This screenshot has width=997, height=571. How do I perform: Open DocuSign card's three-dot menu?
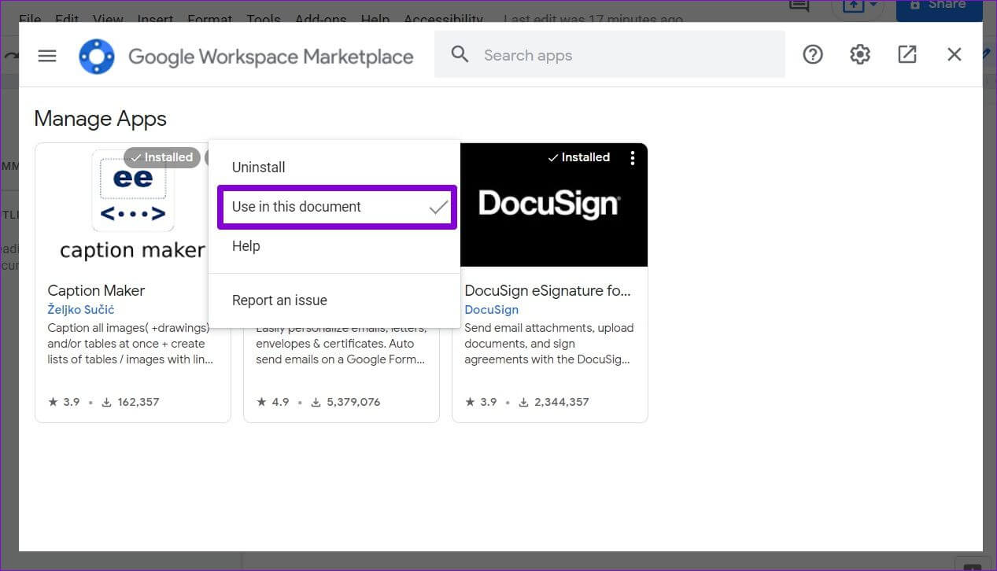pos(632,158)
